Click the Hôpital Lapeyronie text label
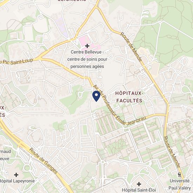This screenshot has width=193, height=193. (x=17, y=181)
